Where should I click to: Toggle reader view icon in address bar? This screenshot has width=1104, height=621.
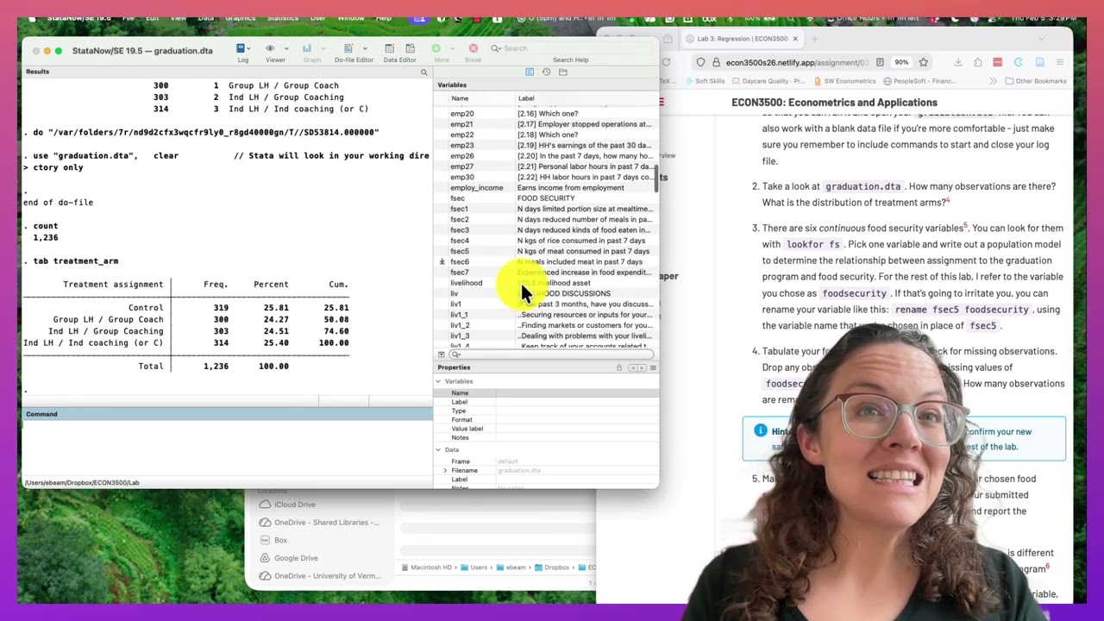[879, 62]
